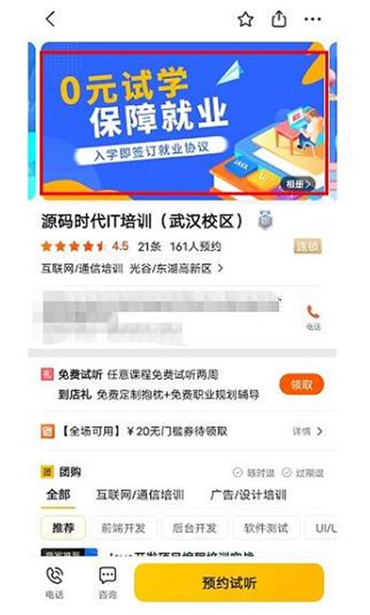
Task: Tap the 4.5 star rating
Action: click(120, 246)
